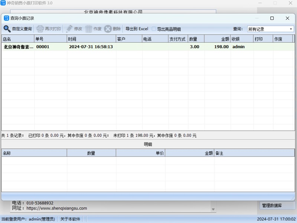The image size is (297, 223).
Task: Click the 备注 header in the 明细 table
Action: click(x=254, y=153)
